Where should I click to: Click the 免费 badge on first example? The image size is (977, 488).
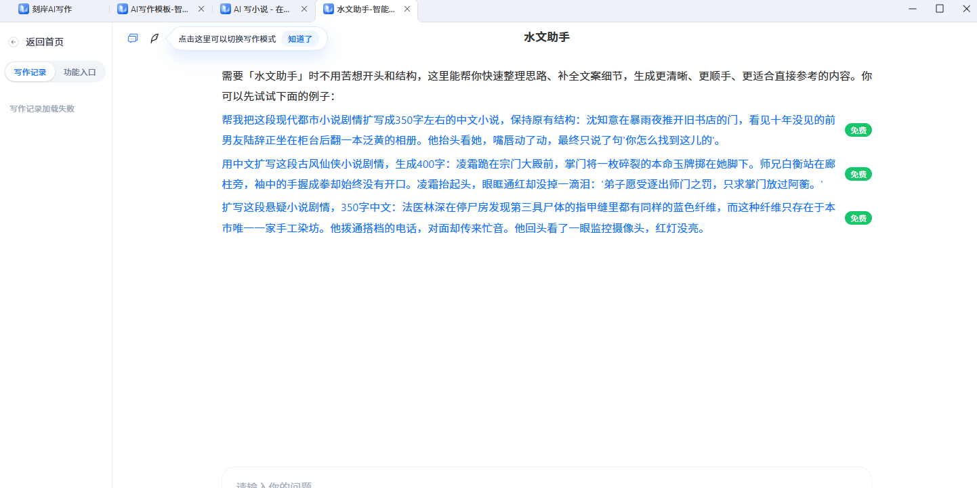pos(858,131)
